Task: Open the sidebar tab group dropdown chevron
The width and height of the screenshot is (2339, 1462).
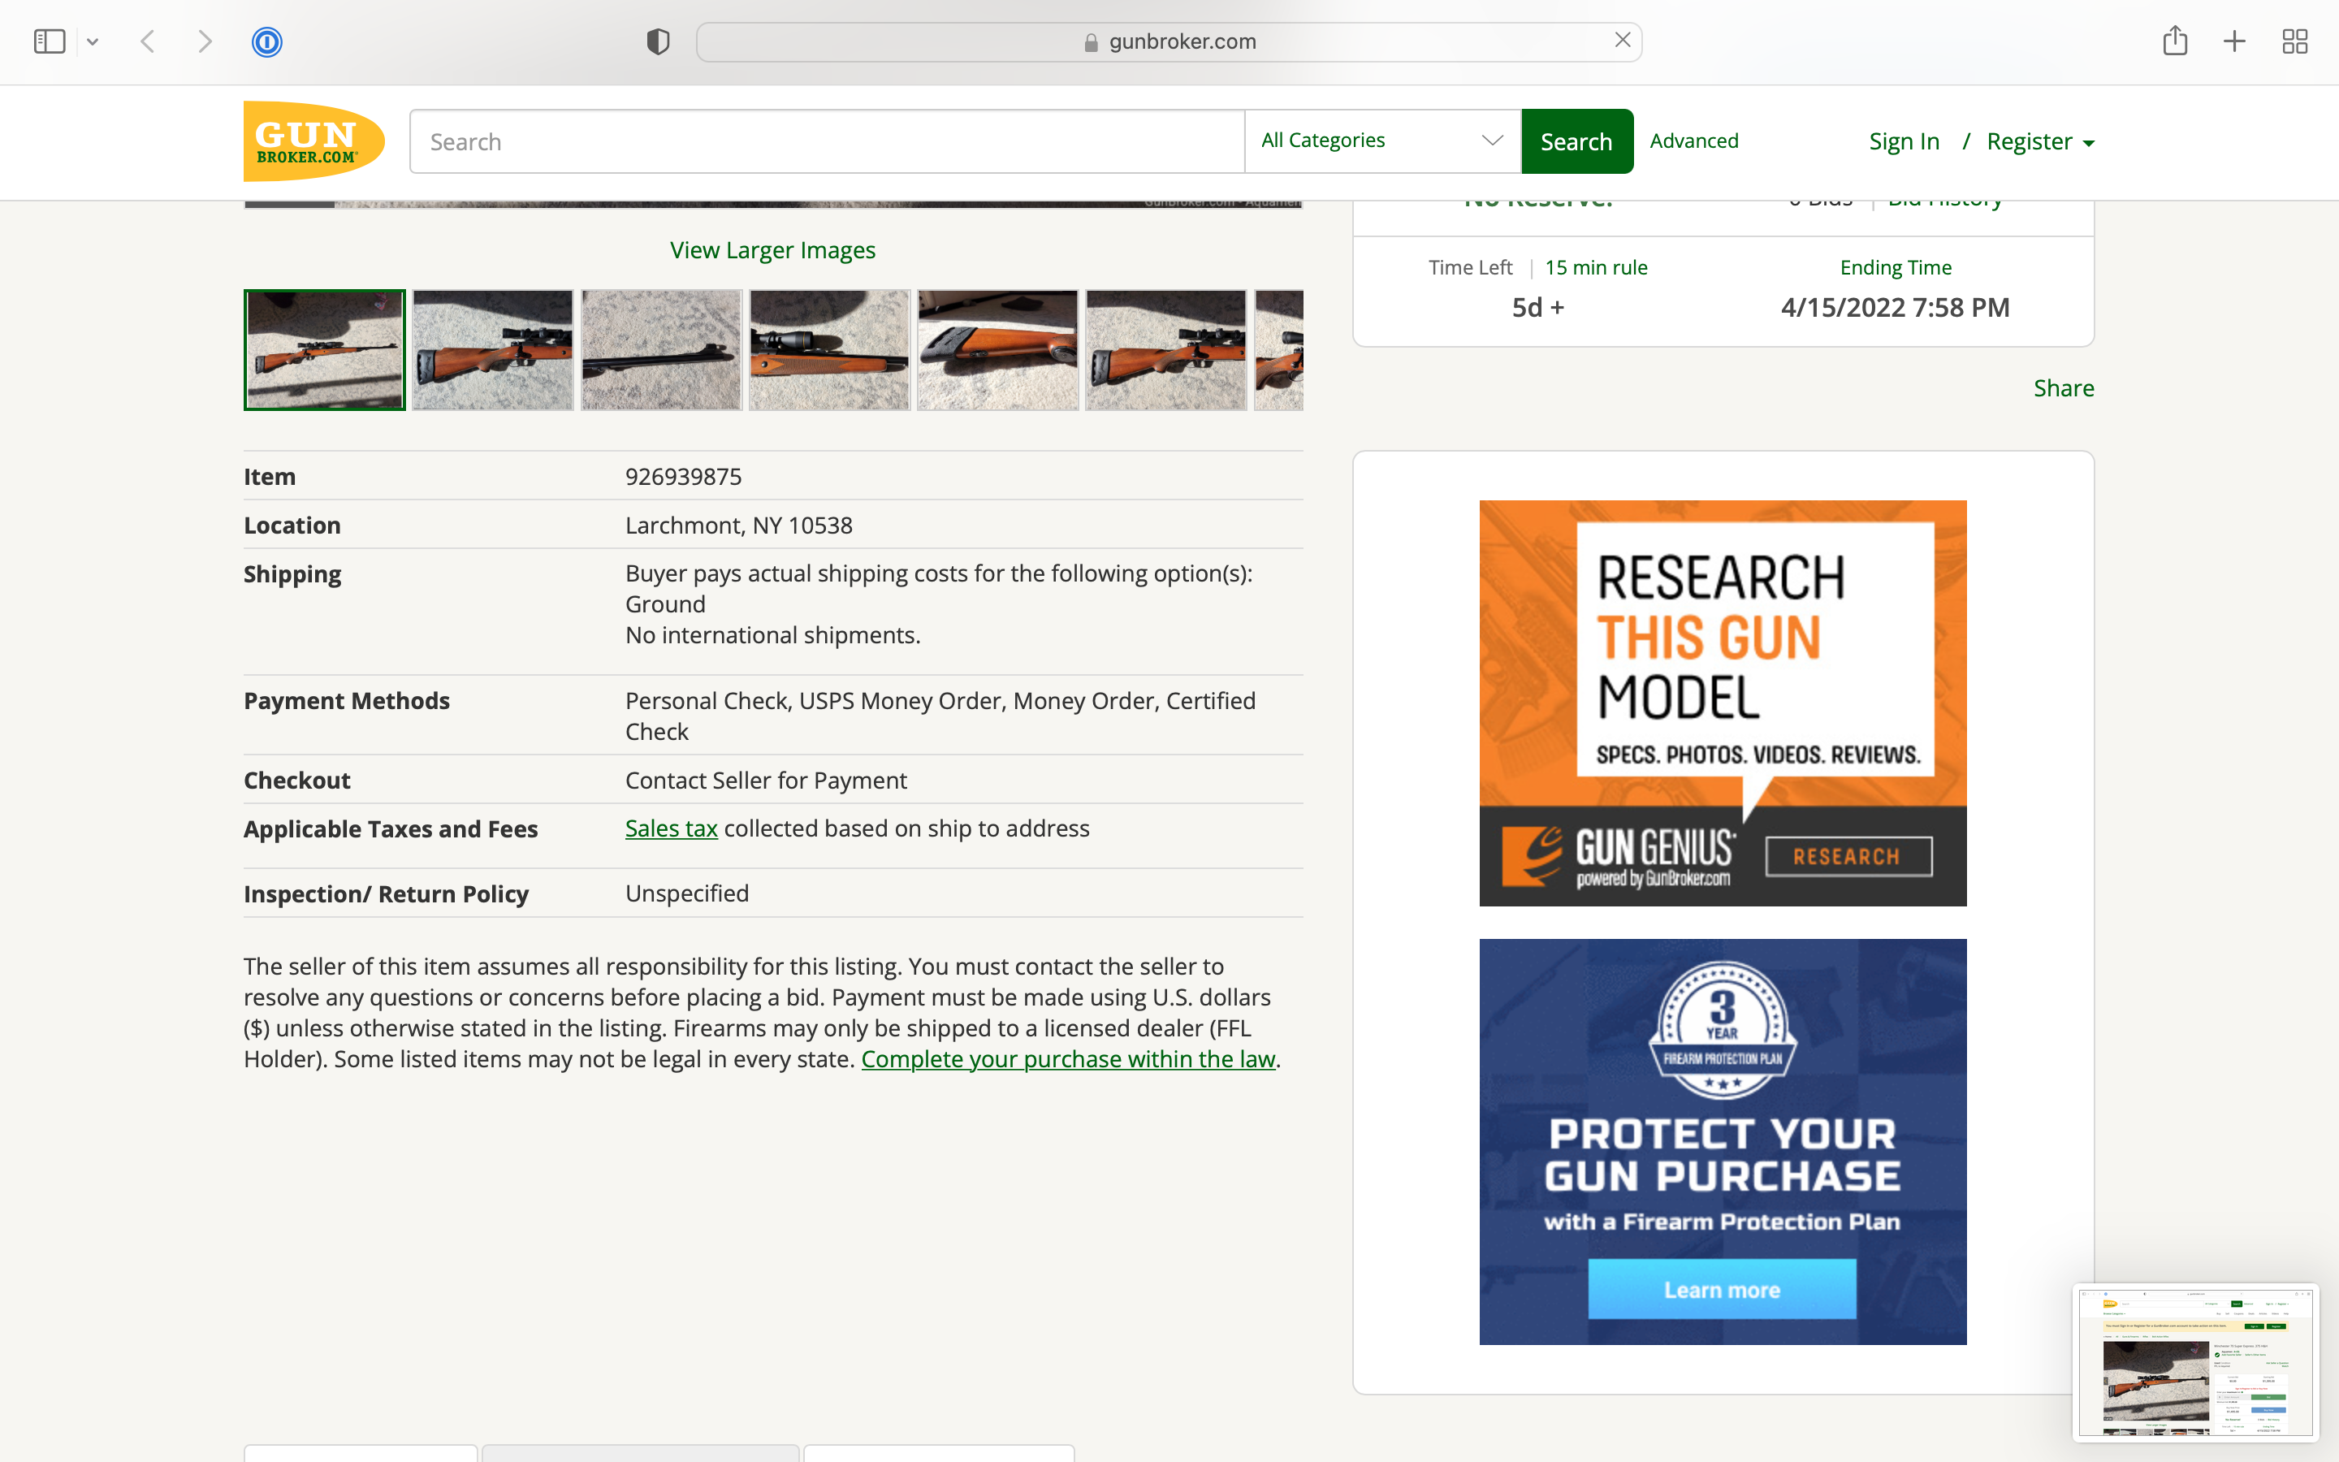Action: (93, 41)
